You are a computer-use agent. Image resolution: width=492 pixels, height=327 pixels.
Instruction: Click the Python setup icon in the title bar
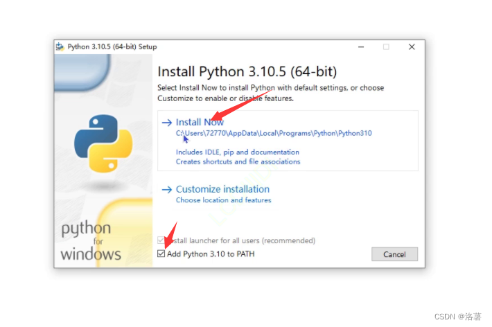(x=60, y=46)
